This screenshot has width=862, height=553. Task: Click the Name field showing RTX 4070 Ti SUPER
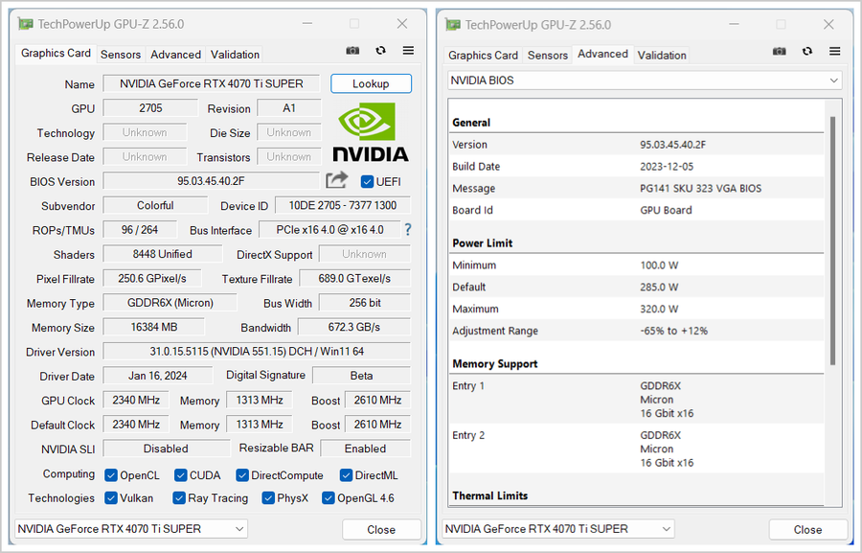click(211, 83)
